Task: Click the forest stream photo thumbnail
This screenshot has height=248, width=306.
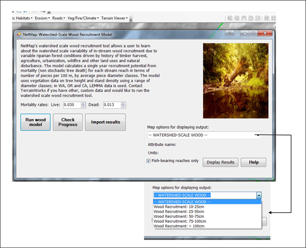Action: pyautogui.click(x=236, y=76)
